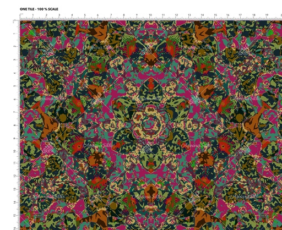Click the 4 mark on the vertical ruler
This screenshot has width=282, height=230.
[x=15, y=73]
